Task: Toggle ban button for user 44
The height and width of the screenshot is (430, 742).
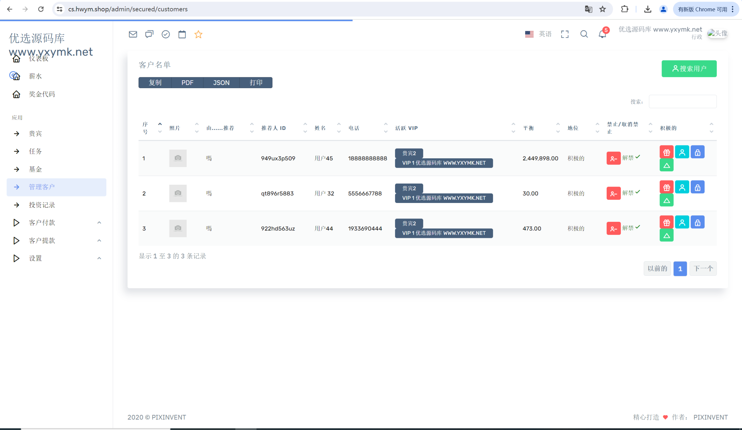Action: click(613, 229)
